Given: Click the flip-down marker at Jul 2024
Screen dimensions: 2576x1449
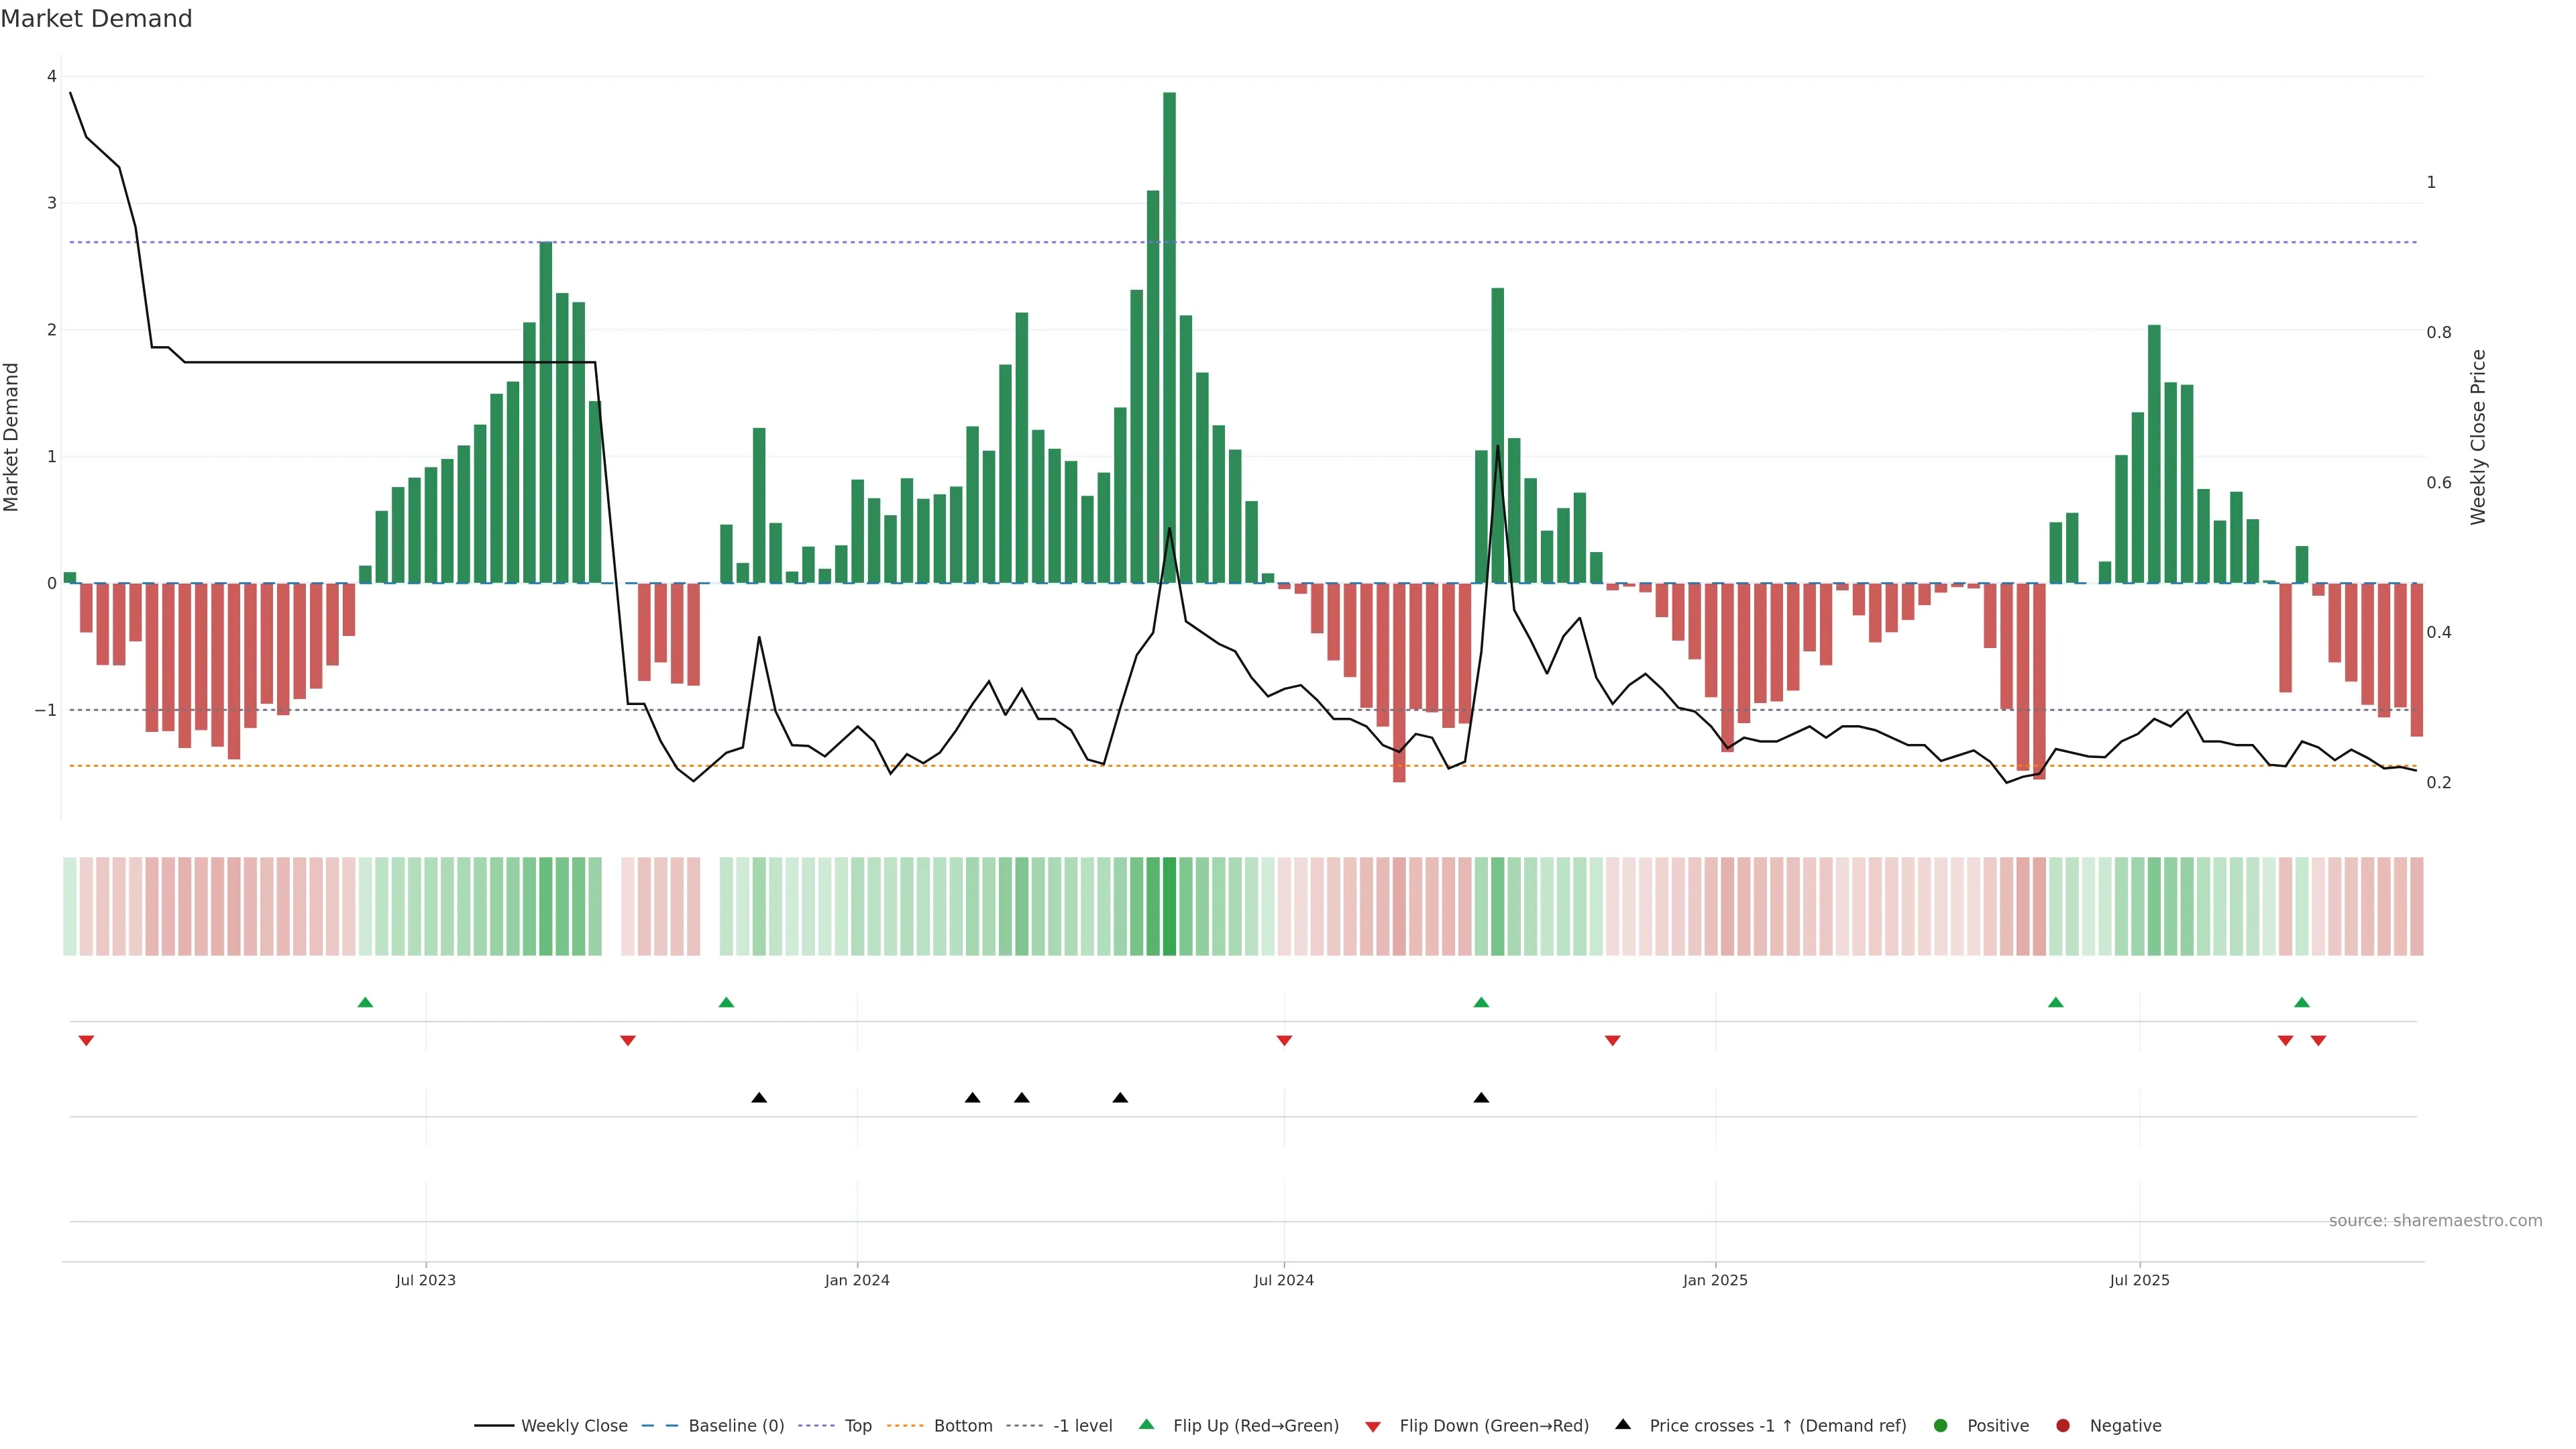Looking at the screenshot, I should point(1284,1041).
